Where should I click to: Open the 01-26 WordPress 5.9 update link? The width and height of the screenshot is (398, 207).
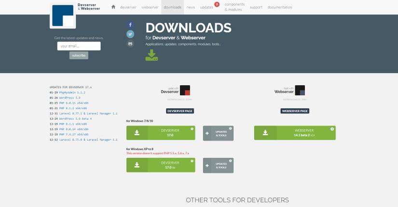[69, 98]
